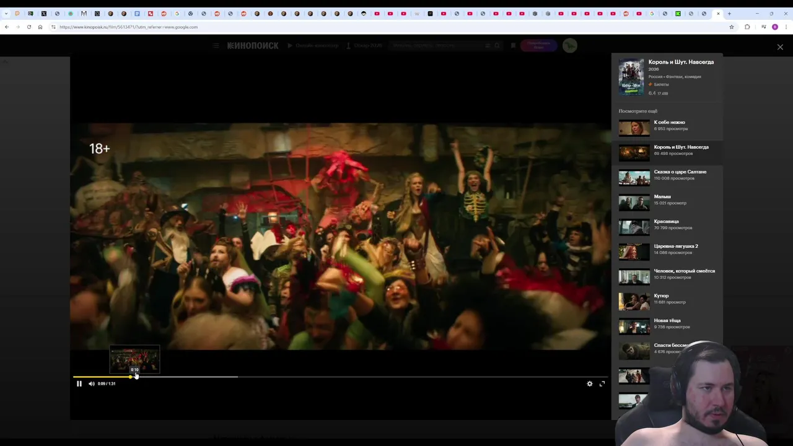Open the Царевна-лягушка 2 trailer
This screenshot has height=446, width=793.
coord(667,251)
